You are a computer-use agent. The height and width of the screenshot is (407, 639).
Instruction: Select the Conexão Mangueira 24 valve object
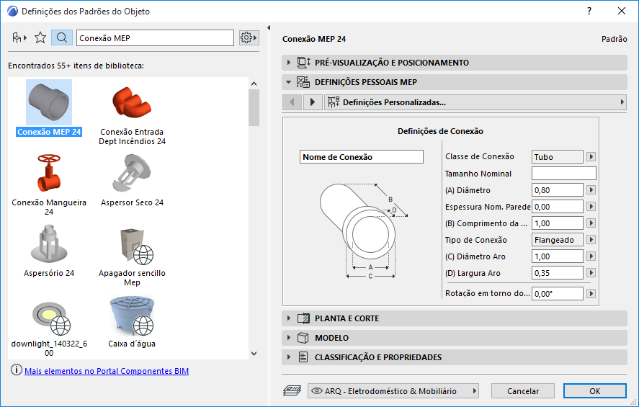[x=49, y=184]
